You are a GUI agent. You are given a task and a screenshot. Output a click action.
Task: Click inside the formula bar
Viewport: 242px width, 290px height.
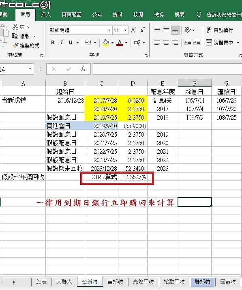(x=167, y=69)
